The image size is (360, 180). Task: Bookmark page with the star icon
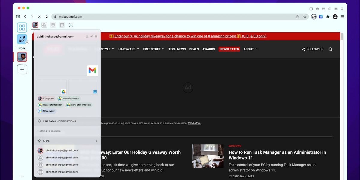coord(305,17)
